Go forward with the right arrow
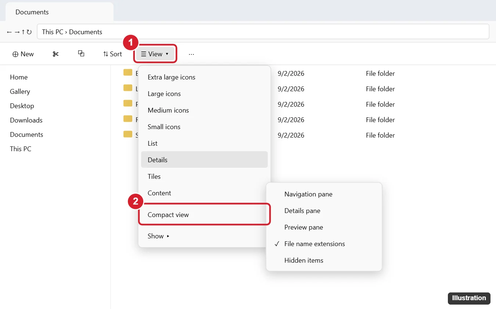 point(17,32)
